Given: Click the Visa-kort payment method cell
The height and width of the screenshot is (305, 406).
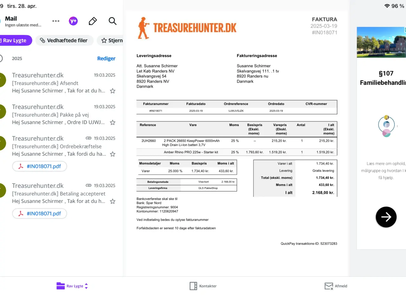Looking at the screenshot, I should (204, 182).
